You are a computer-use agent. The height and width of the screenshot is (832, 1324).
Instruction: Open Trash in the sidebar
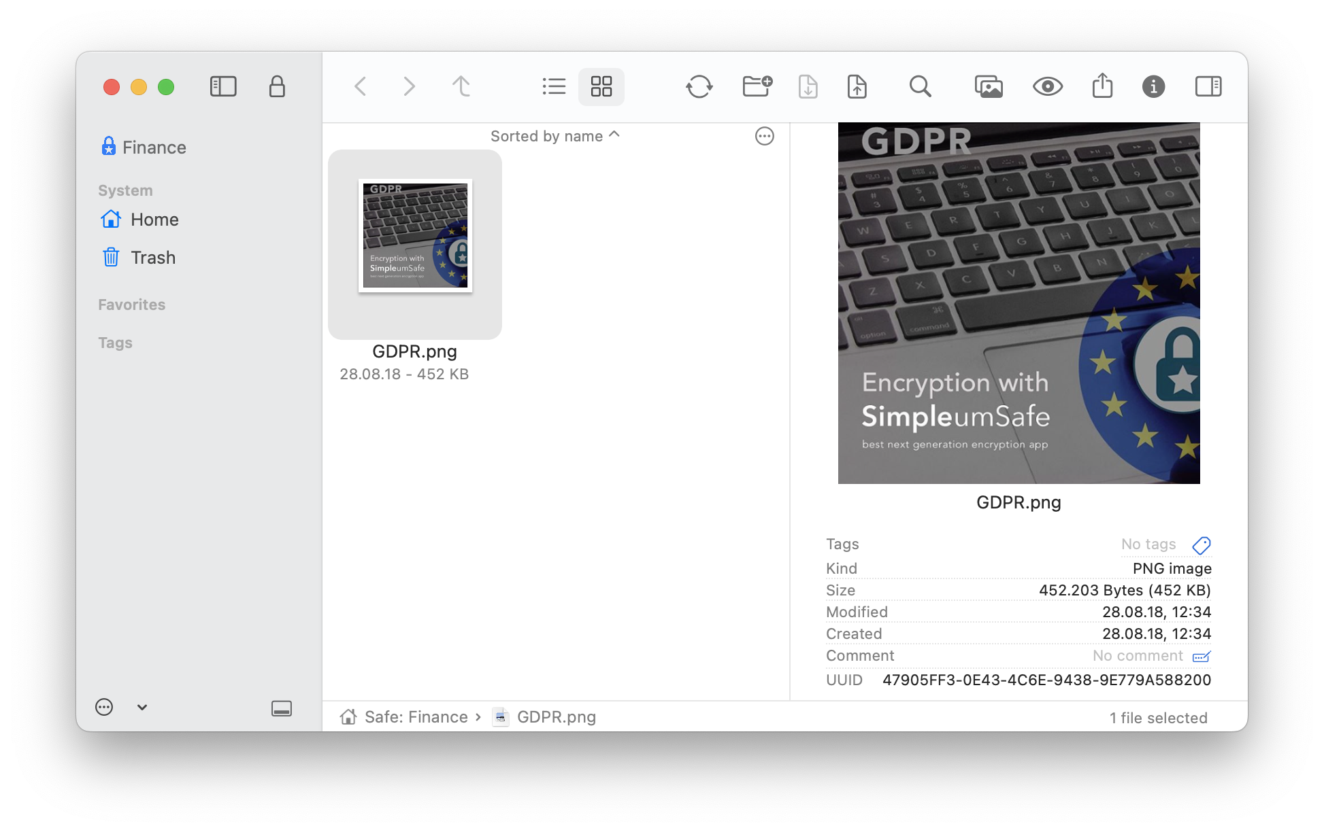tap(139, 258)
